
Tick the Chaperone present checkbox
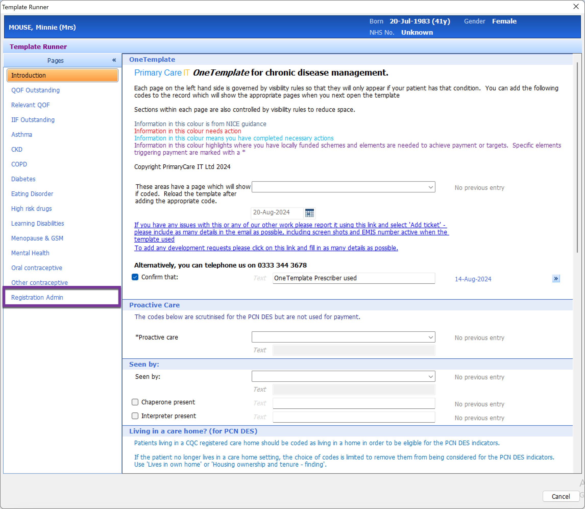click(x=135, y=402)
